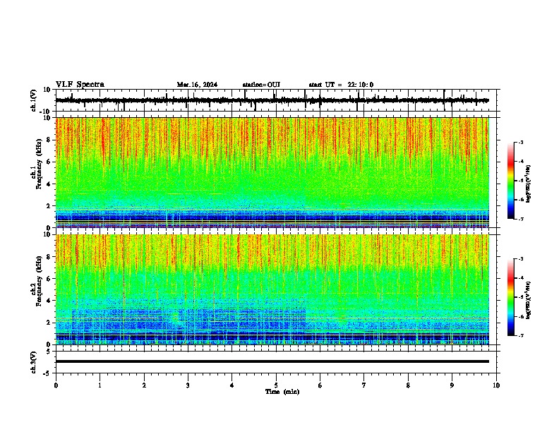Click the ch.2 spectrogram plot
559x432 pixels.
click(x=272, y=289)
